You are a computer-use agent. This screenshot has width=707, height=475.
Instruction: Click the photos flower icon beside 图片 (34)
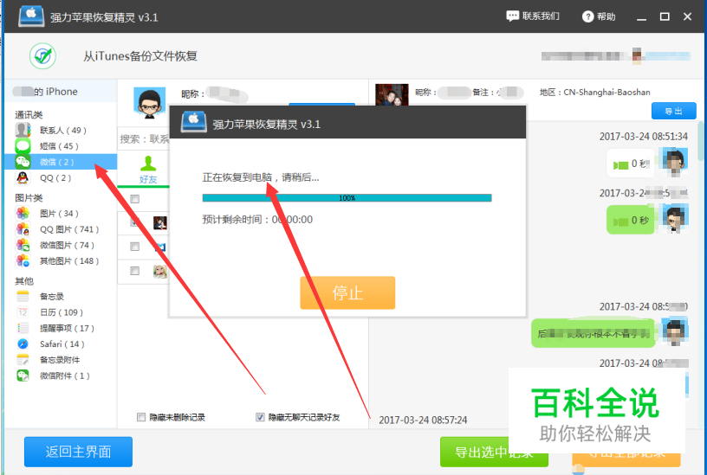click(23, 213)
